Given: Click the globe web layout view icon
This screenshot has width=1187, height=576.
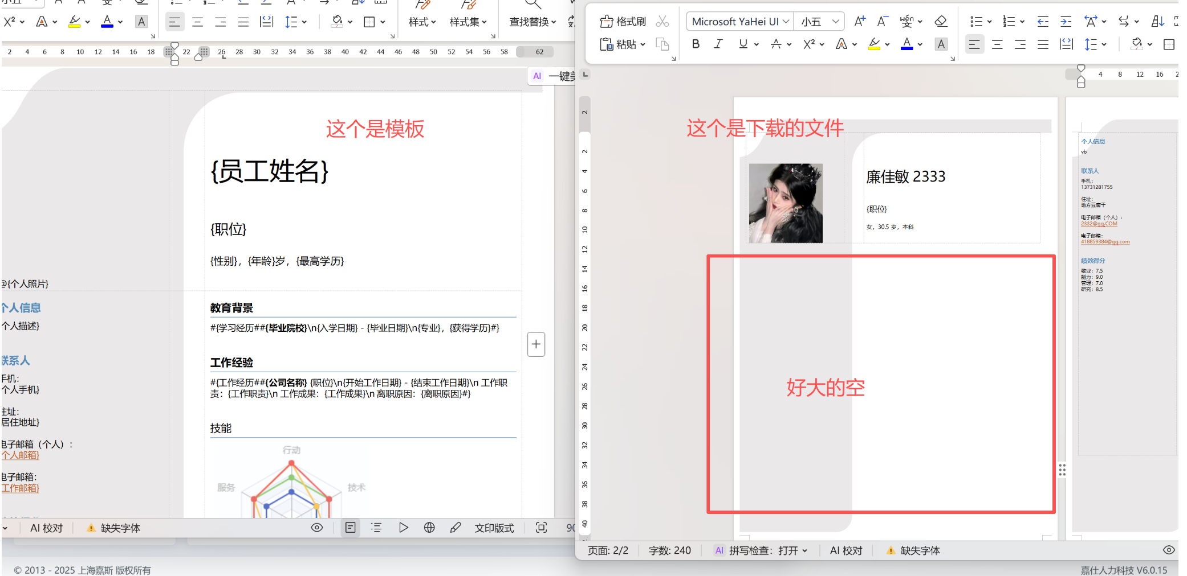Looking at the screenshot, I should point(429,528).
